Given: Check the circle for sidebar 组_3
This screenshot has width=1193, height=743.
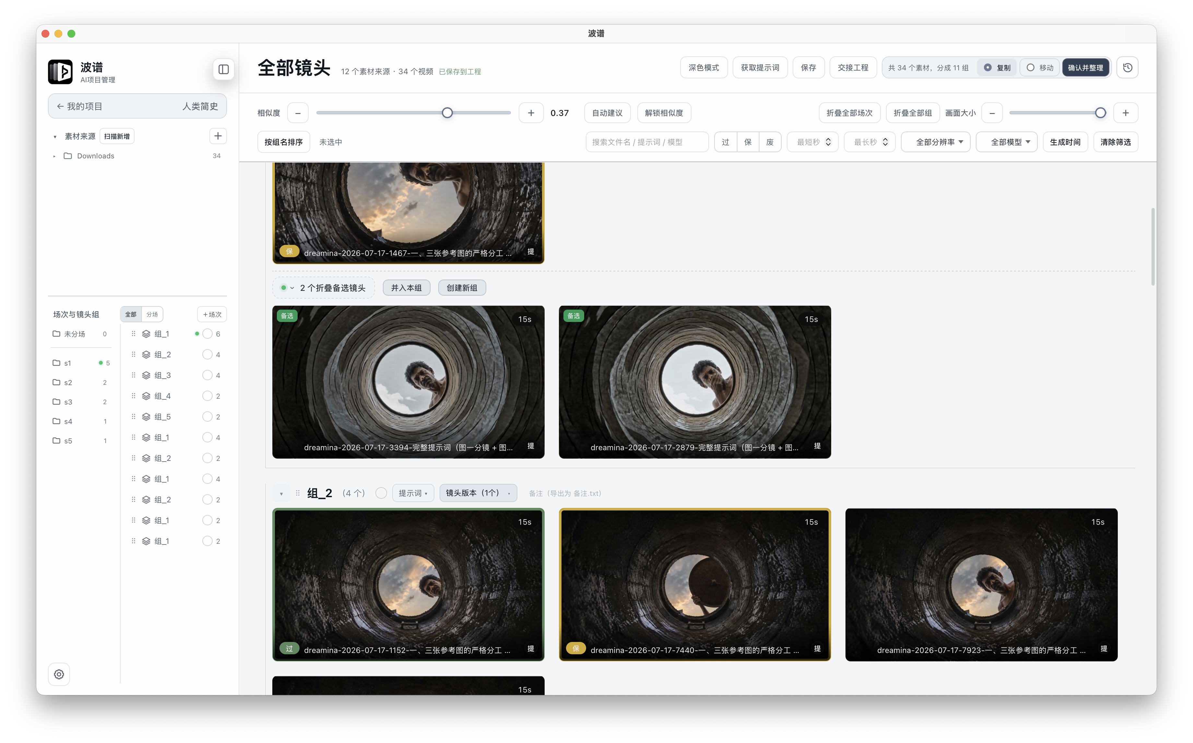Looking at the screenshot, I should (x=207, y=375).
